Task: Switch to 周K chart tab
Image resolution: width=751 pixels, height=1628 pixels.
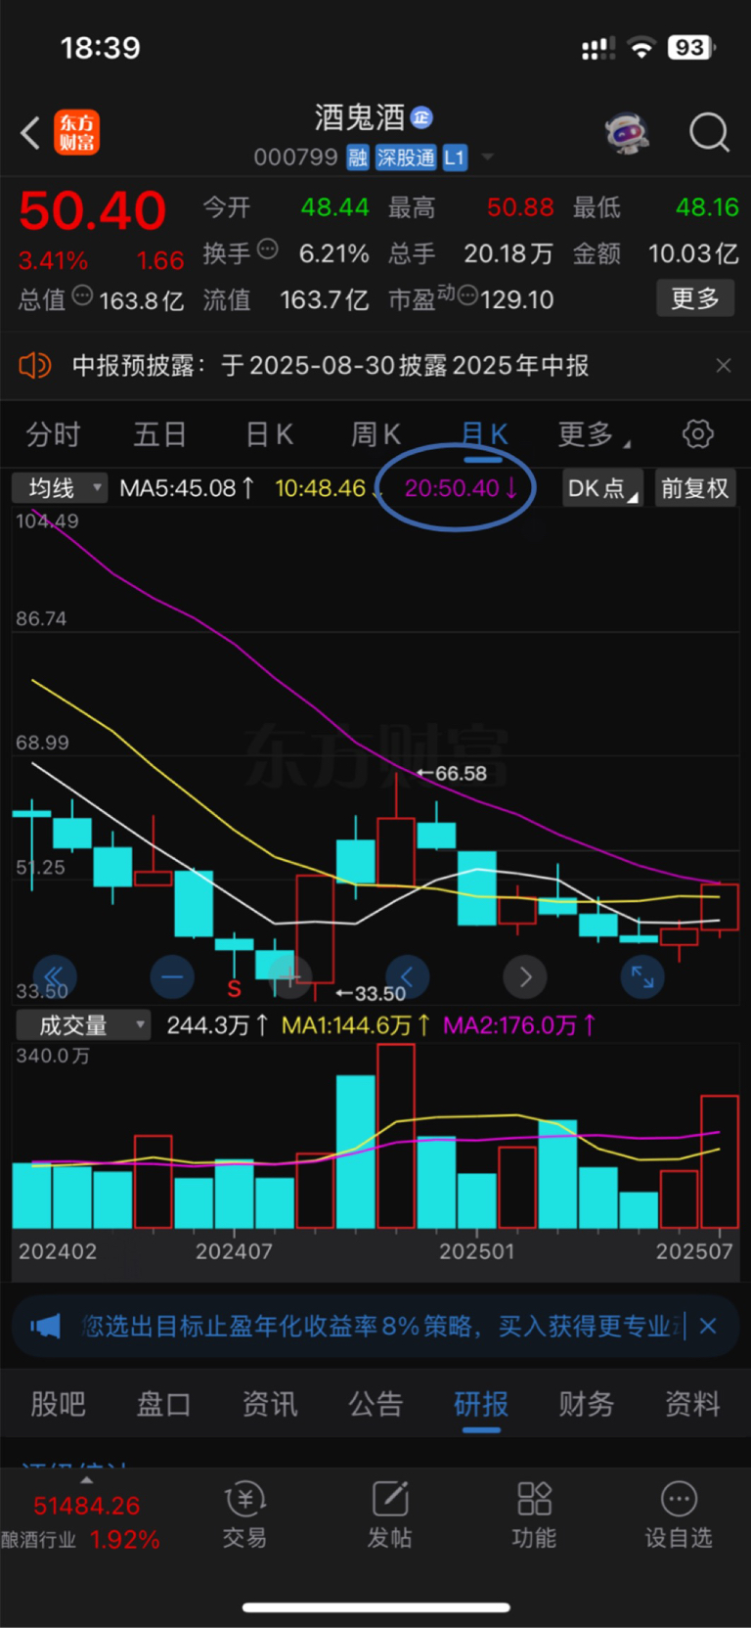Action: coord(376,434)
